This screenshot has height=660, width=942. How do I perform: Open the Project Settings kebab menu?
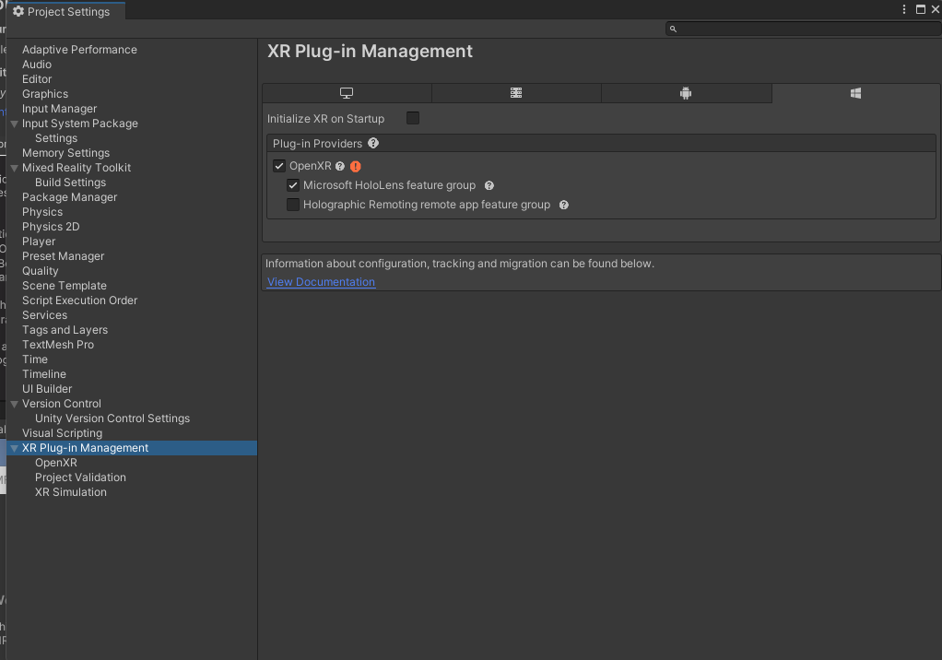tap(904, 9)
